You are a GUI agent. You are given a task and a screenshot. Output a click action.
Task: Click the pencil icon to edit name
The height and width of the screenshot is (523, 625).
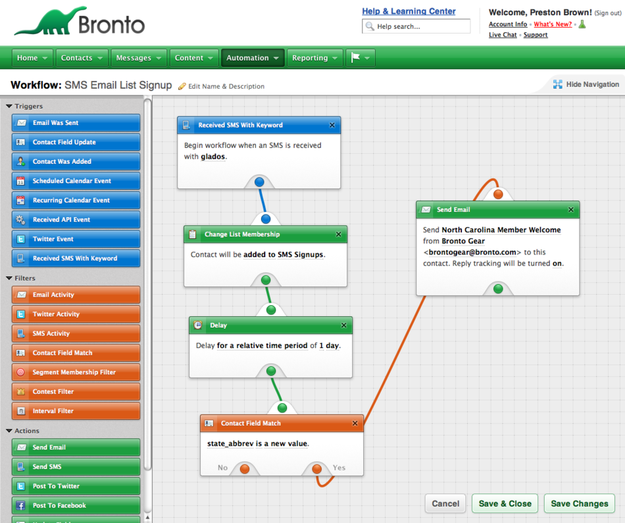click(182, 86)
